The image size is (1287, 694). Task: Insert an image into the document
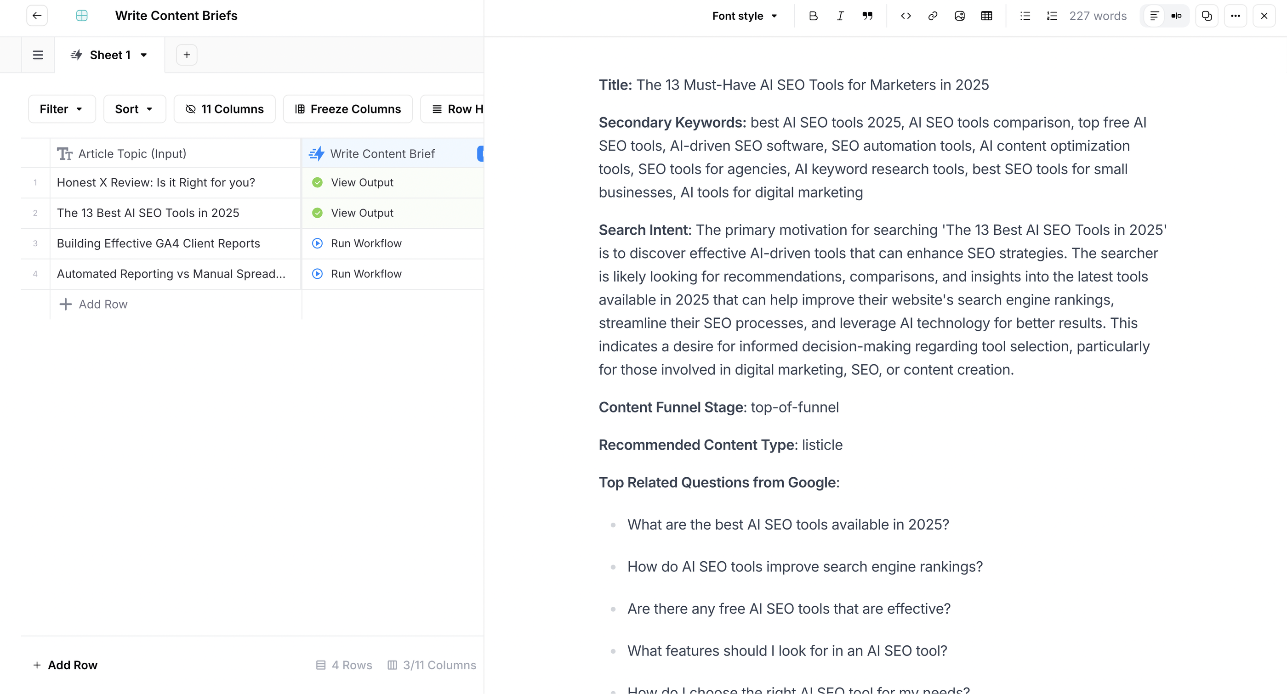(960, 16)
